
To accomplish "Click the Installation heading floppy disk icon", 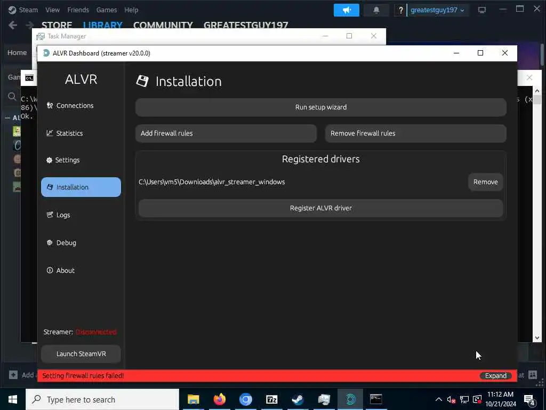I will (142, 81).
